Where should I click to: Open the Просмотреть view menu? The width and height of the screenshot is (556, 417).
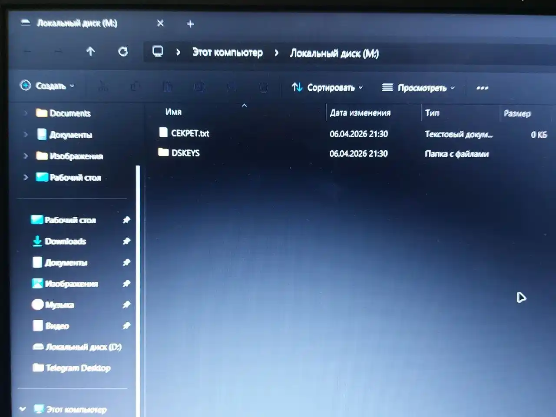pos(418,88)
